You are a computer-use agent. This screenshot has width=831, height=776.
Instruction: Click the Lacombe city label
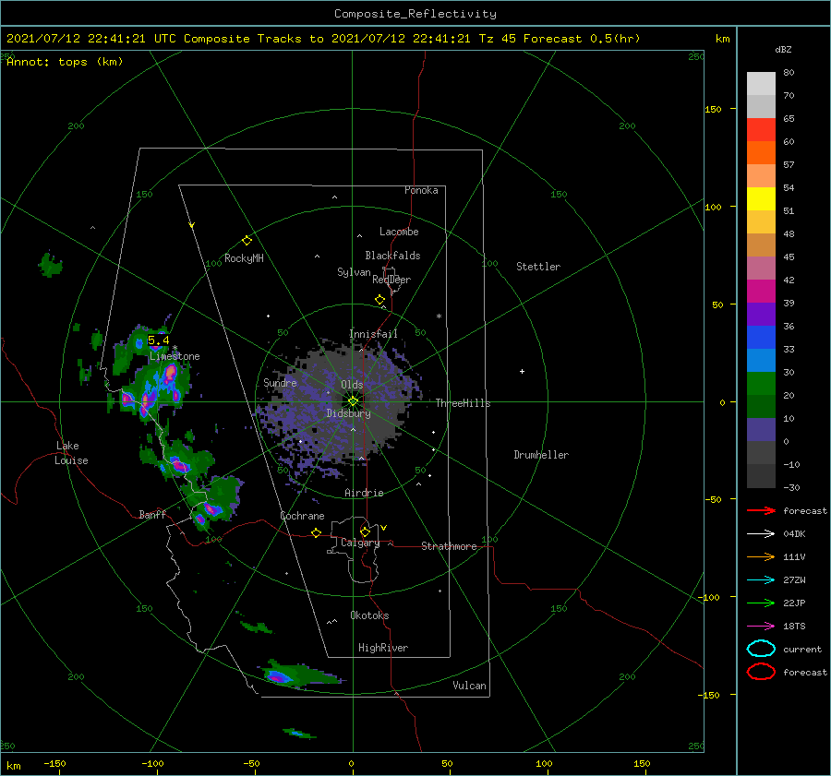(x=399, y=232)
